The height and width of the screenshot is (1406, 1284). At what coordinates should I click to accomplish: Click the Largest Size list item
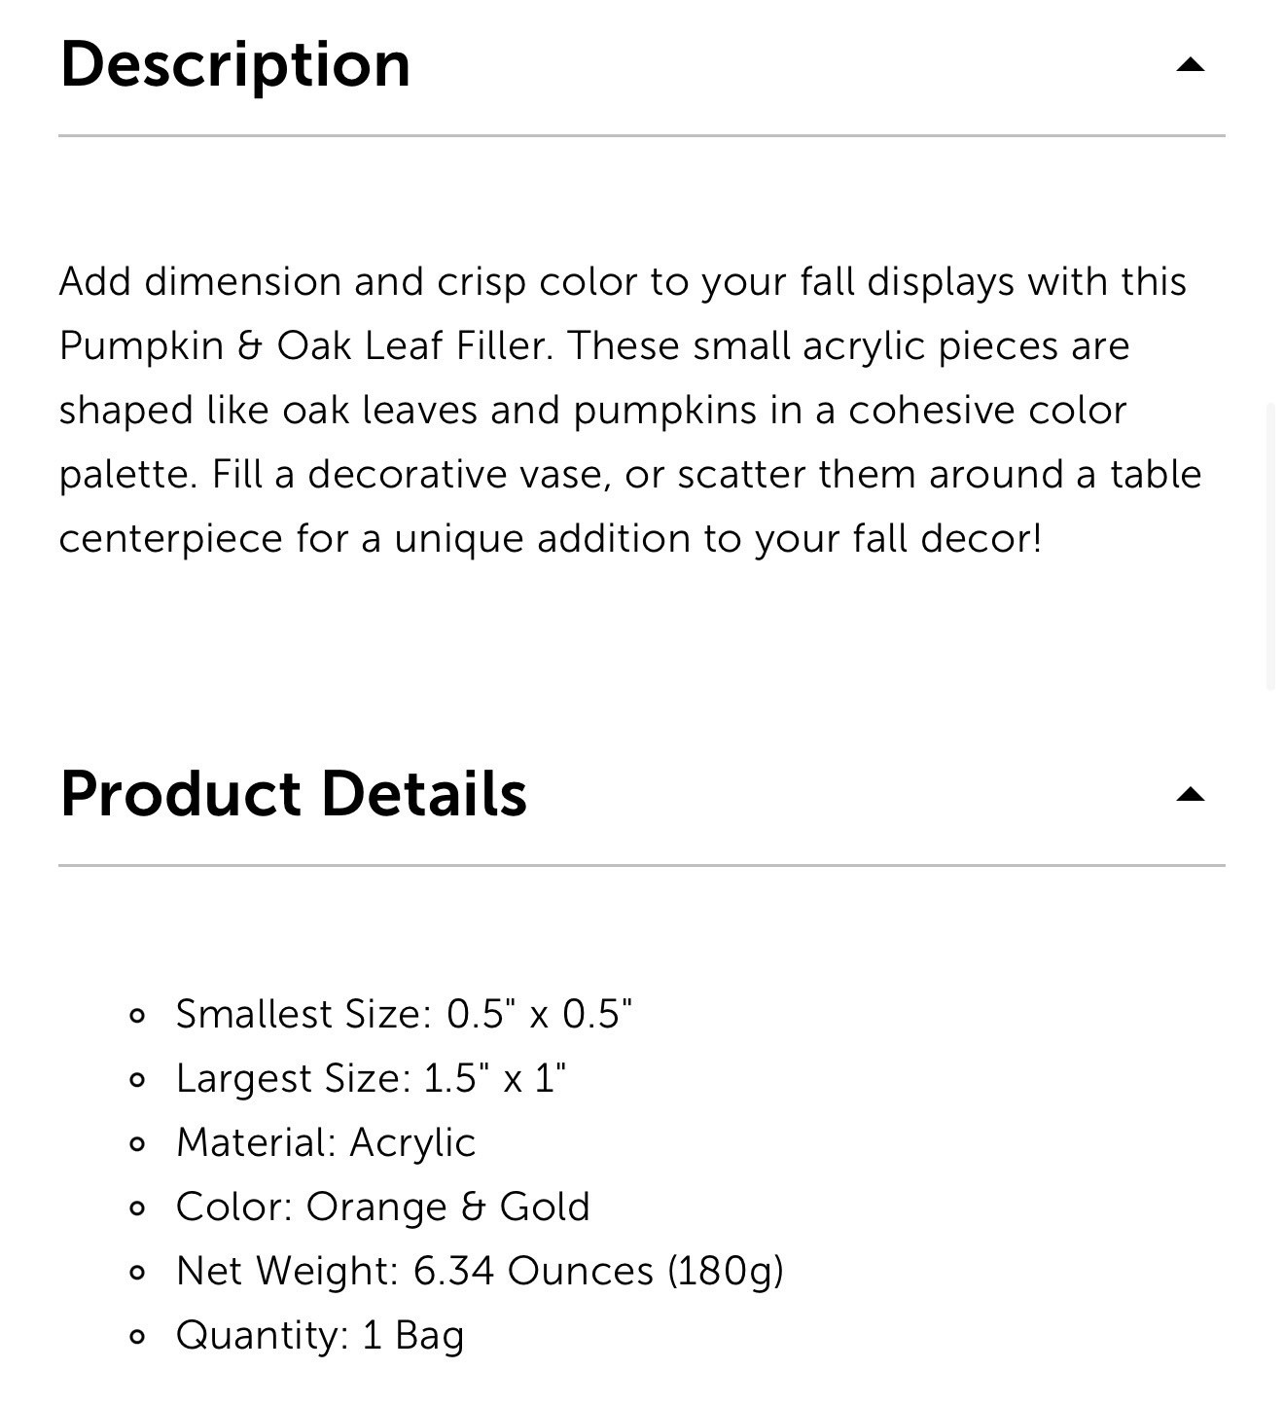tap(371, 1078)
